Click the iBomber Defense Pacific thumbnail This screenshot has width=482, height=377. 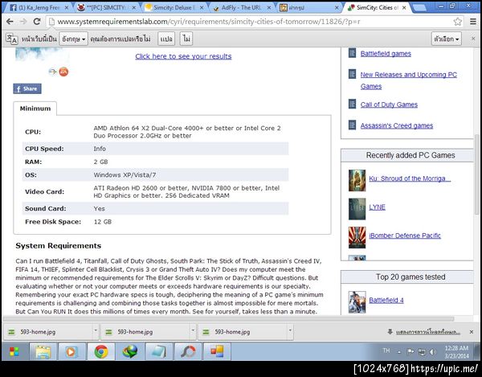357,238
